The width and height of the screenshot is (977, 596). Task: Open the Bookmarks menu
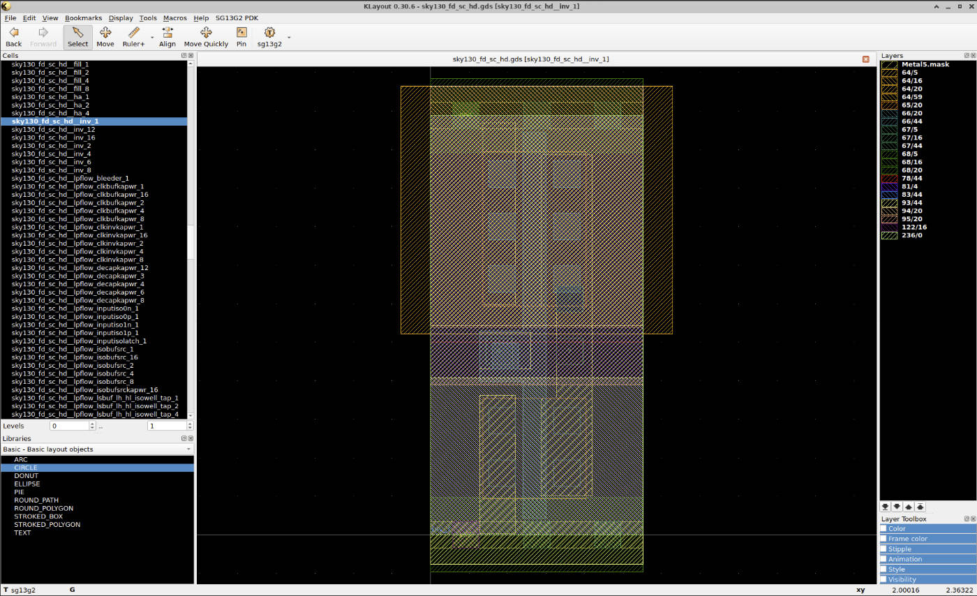(x=83, y=18)
